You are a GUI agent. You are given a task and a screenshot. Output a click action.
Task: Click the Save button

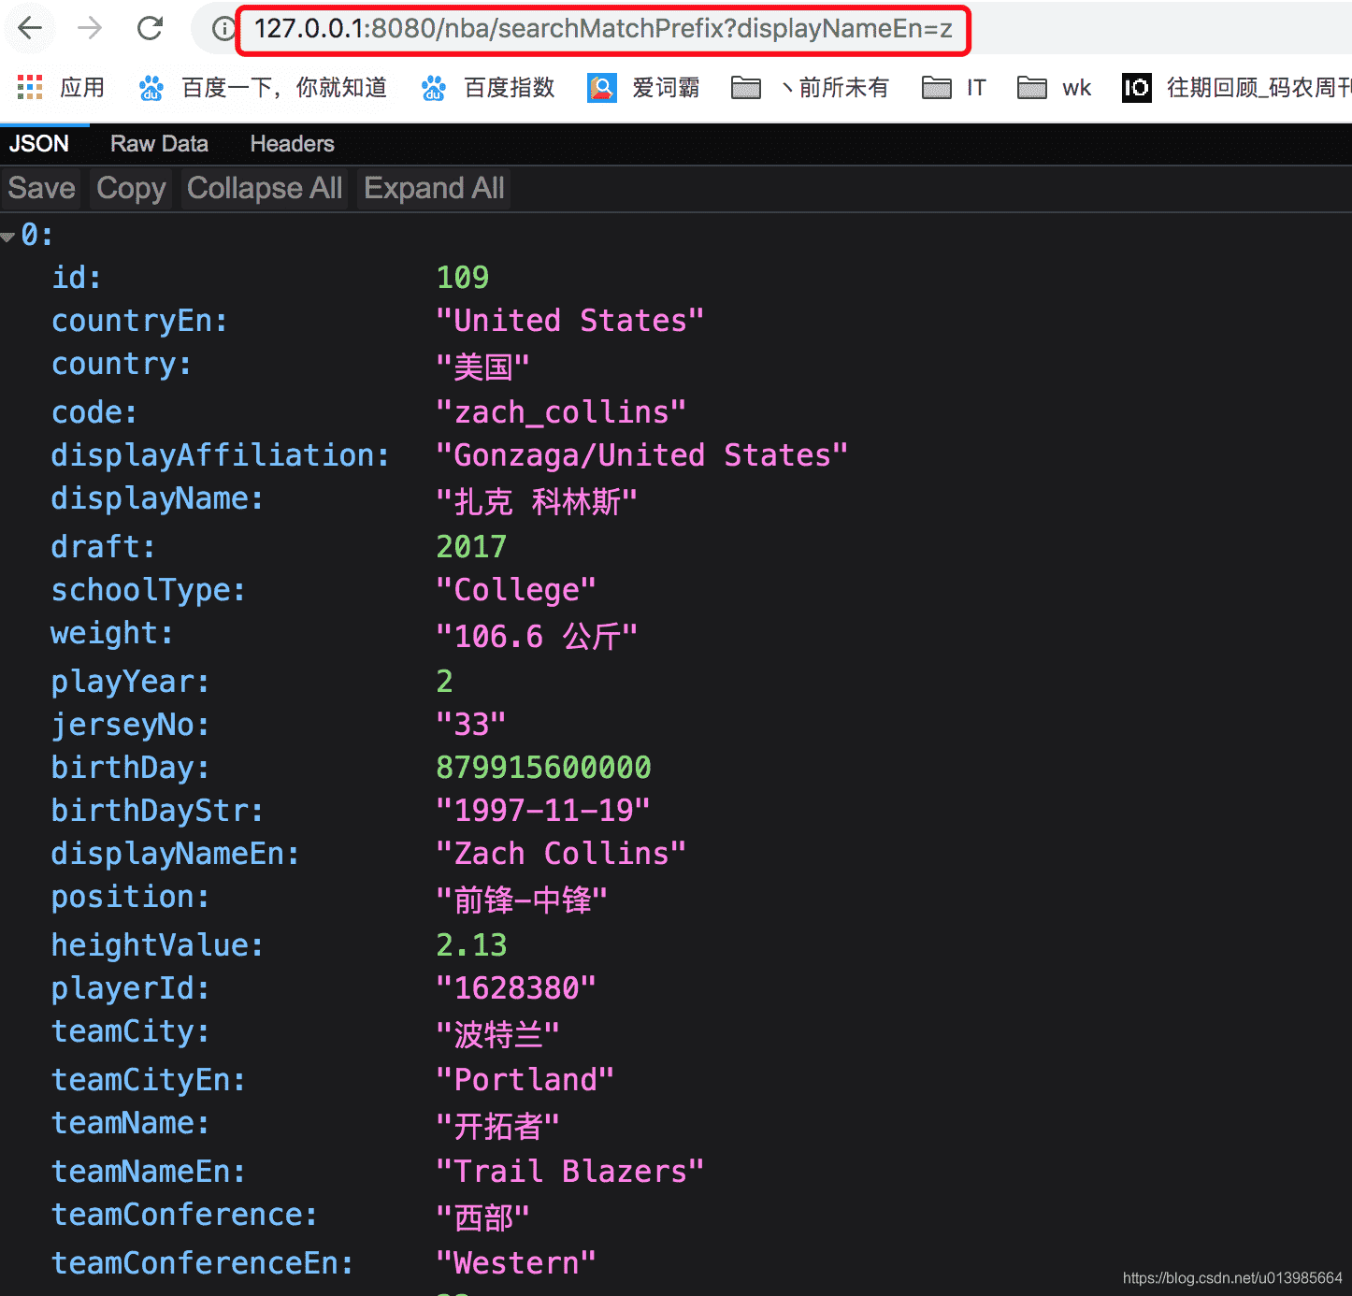[41, 188]
